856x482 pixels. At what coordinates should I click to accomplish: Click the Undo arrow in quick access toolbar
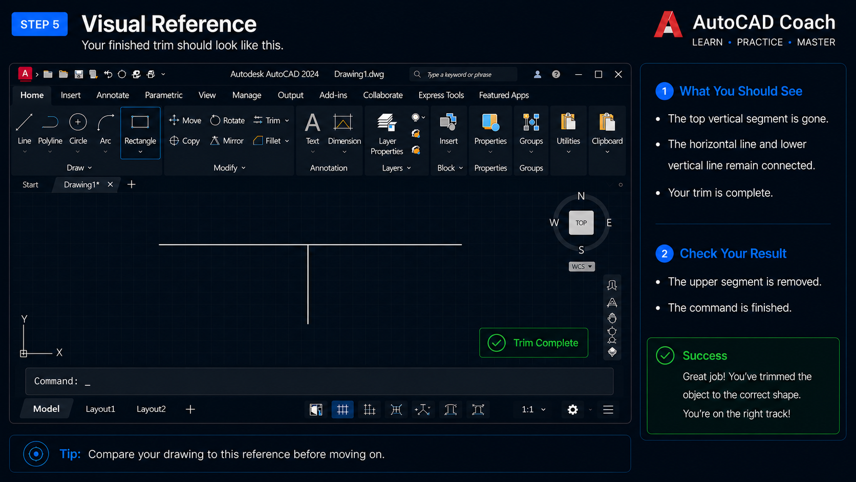tap(108, 74)
